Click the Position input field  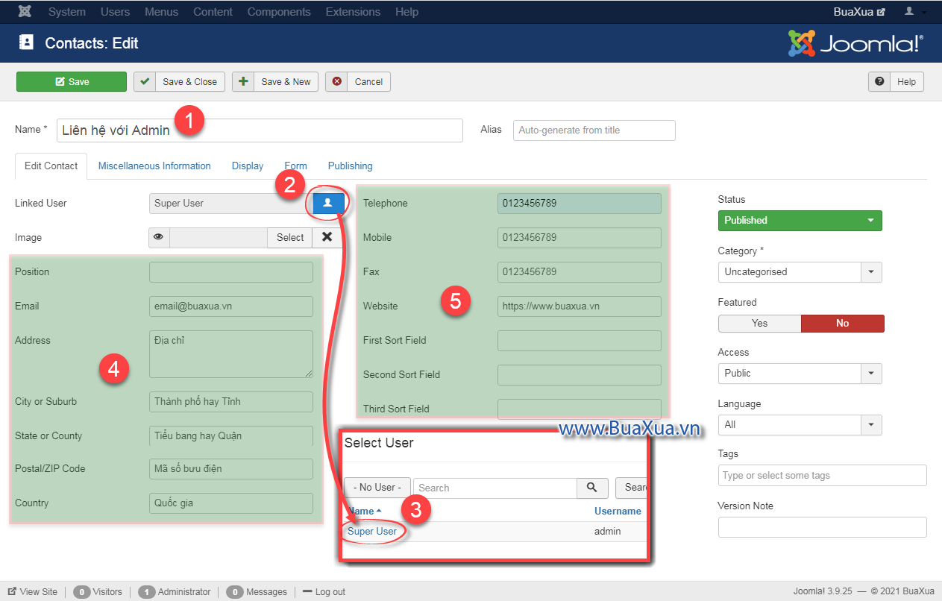click(231, 272)
